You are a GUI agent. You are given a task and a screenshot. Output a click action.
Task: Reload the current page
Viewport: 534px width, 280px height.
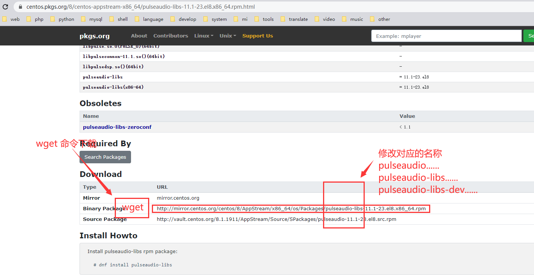(5, 6)
